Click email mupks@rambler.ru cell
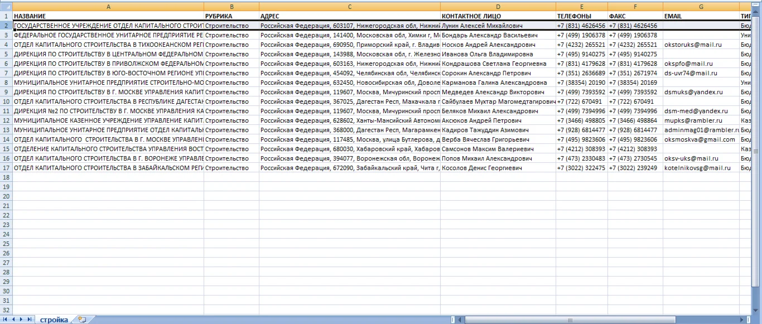 pyautogui.click(x=701, y=120)
